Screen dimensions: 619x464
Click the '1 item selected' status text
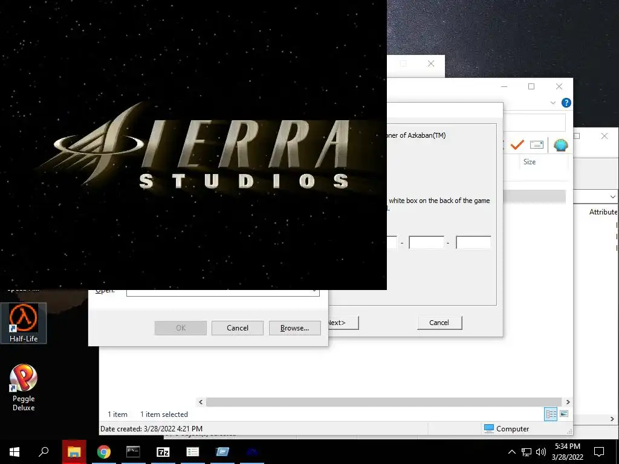pos(164,414)
